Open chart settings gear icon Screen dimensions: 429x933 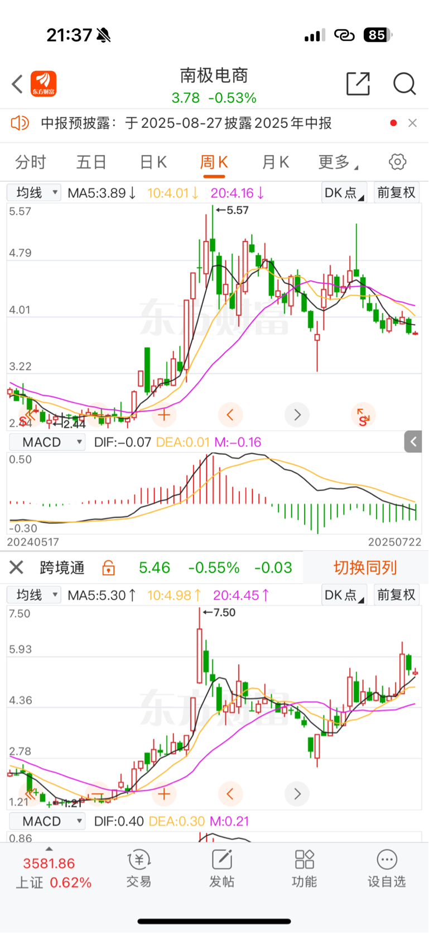[x=397, y=162]
